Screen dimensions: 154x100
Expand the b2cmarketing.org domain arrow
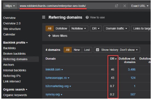tap(70, 86)
